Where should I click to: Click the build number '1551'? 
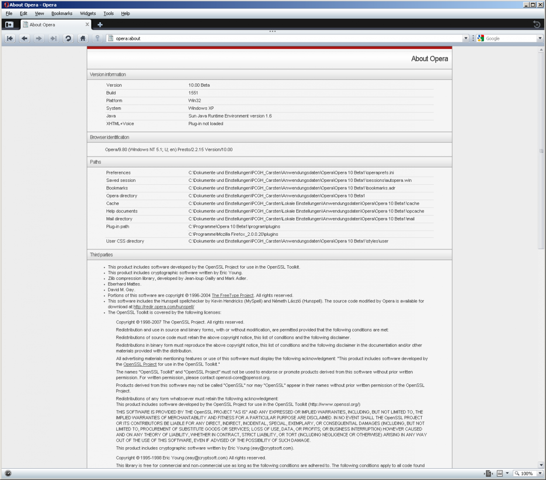coord(193,93)
